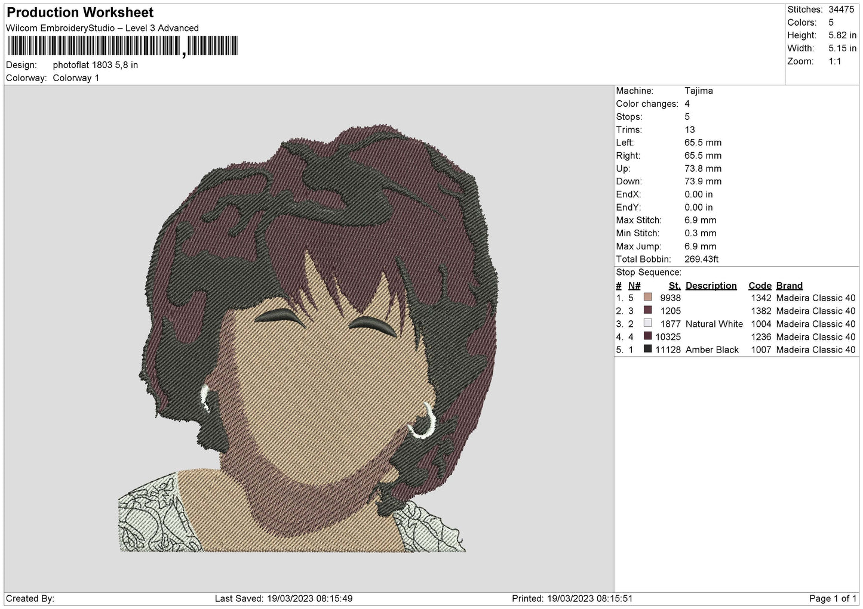Click the Up value 73.8 mm

pyautogui.click(x=703, y=168)
